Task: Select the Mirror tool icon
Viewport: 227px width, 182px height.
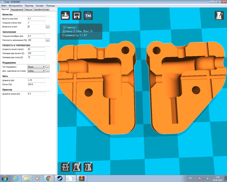Action: point(88,167)
